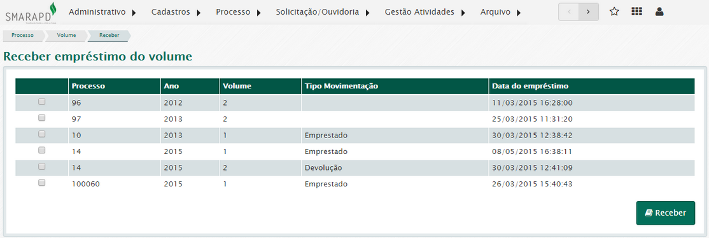This screenshot has width=709, height=238.
Task: Check the box for processo 97
Action: pos(41,118)
